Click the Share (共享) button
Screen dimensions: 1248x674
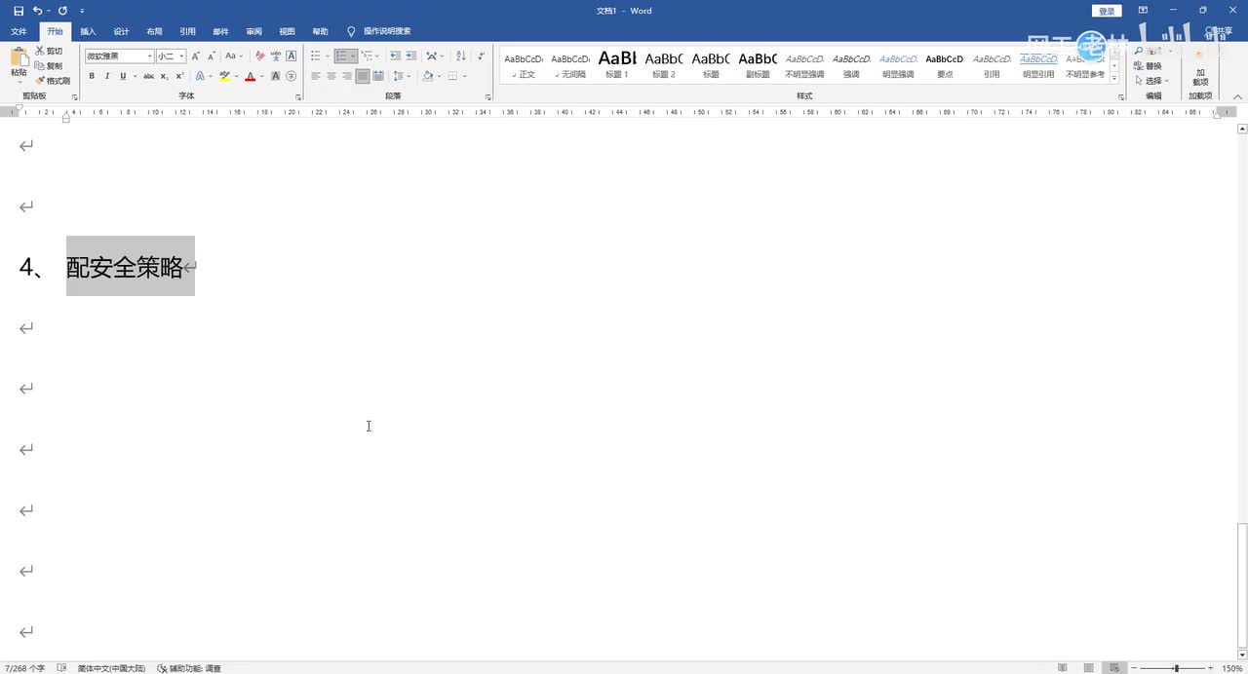[x=1219, y=31]
